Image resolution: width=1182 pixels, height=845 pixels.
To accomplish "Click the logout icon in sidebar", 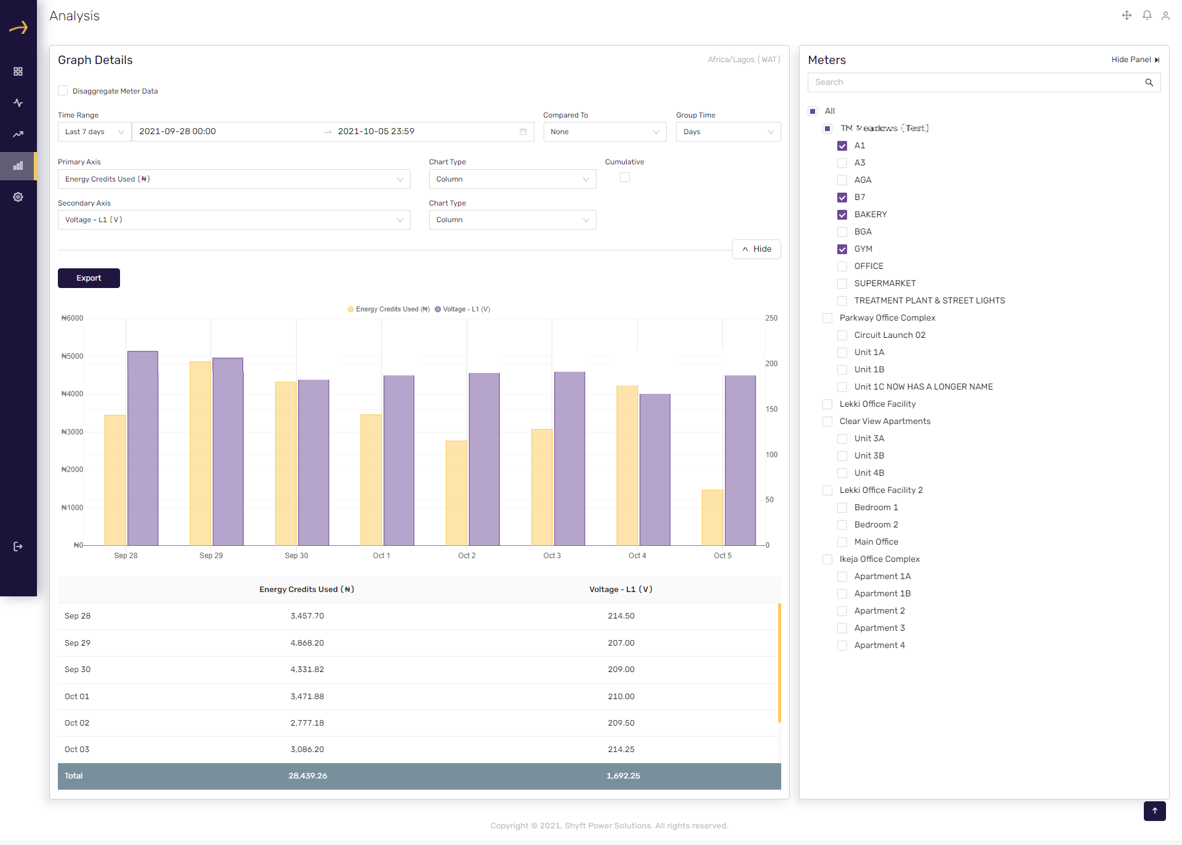I will 18,547.
